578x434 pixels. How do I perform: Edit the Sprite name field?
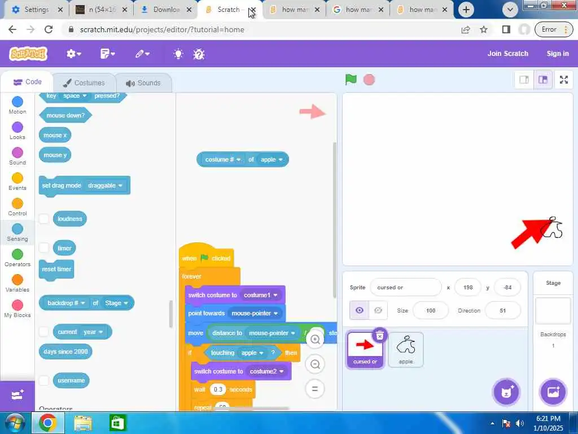point(405,287)
